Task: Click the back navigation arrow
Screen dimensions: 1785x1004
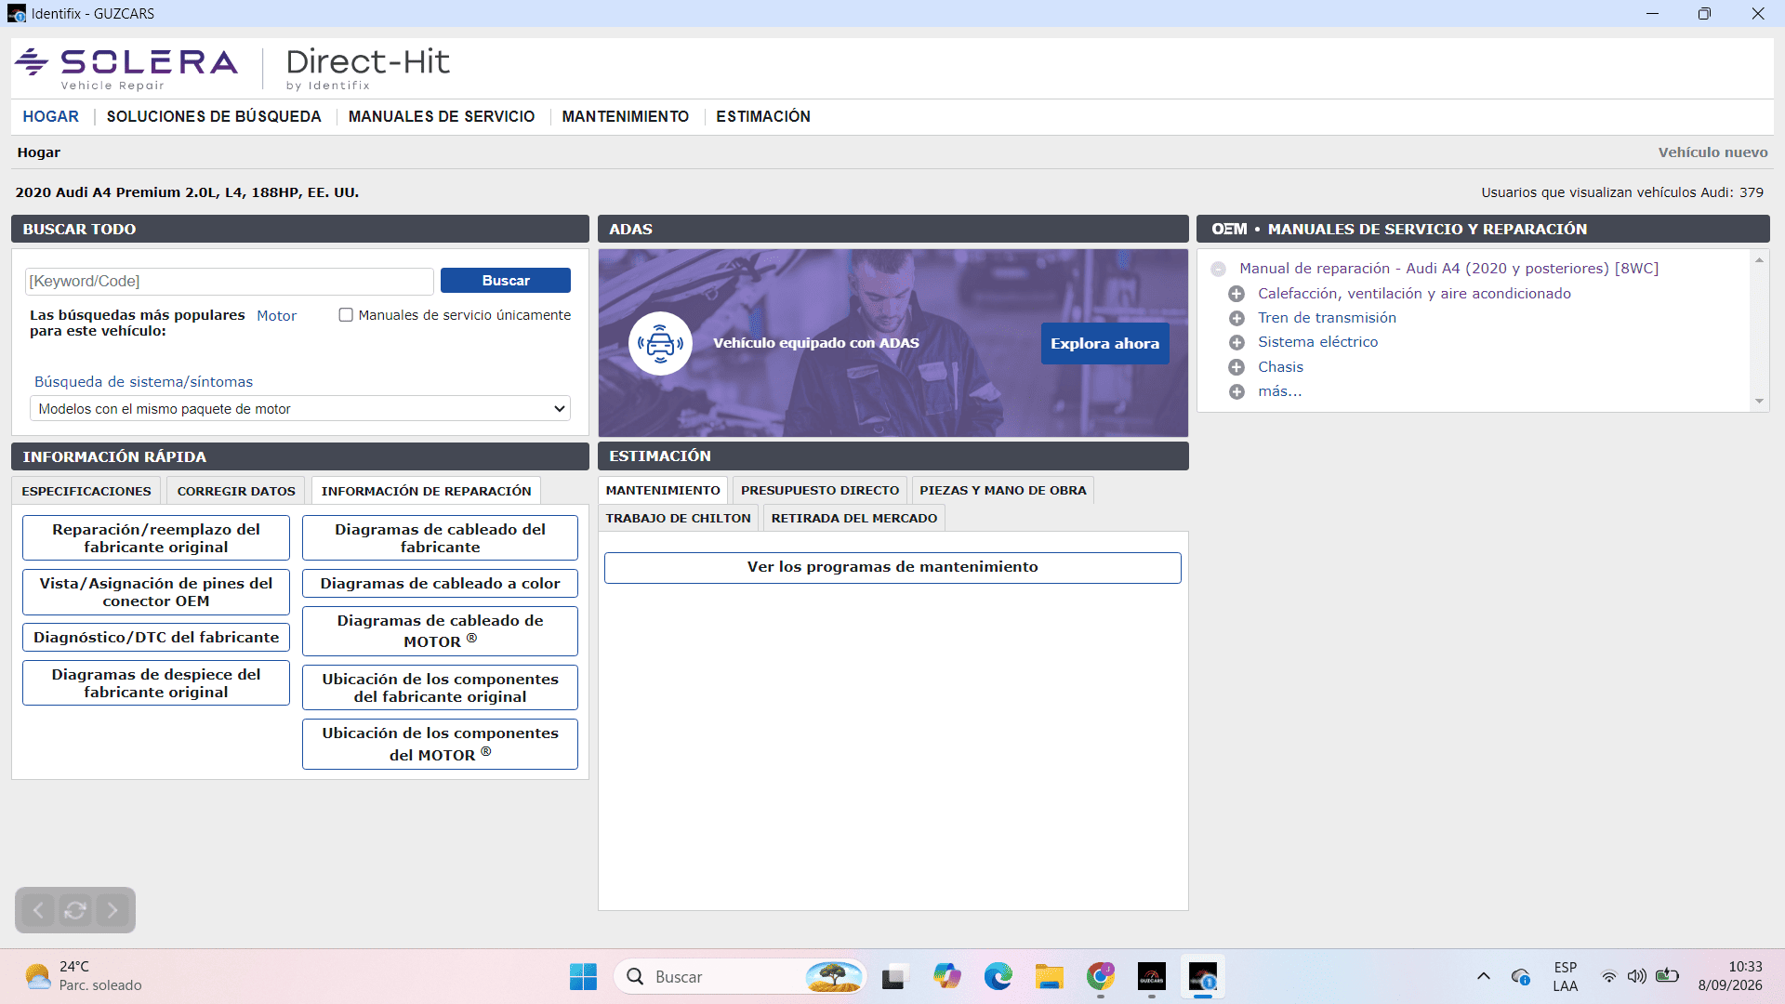Action: pos(38,910)
